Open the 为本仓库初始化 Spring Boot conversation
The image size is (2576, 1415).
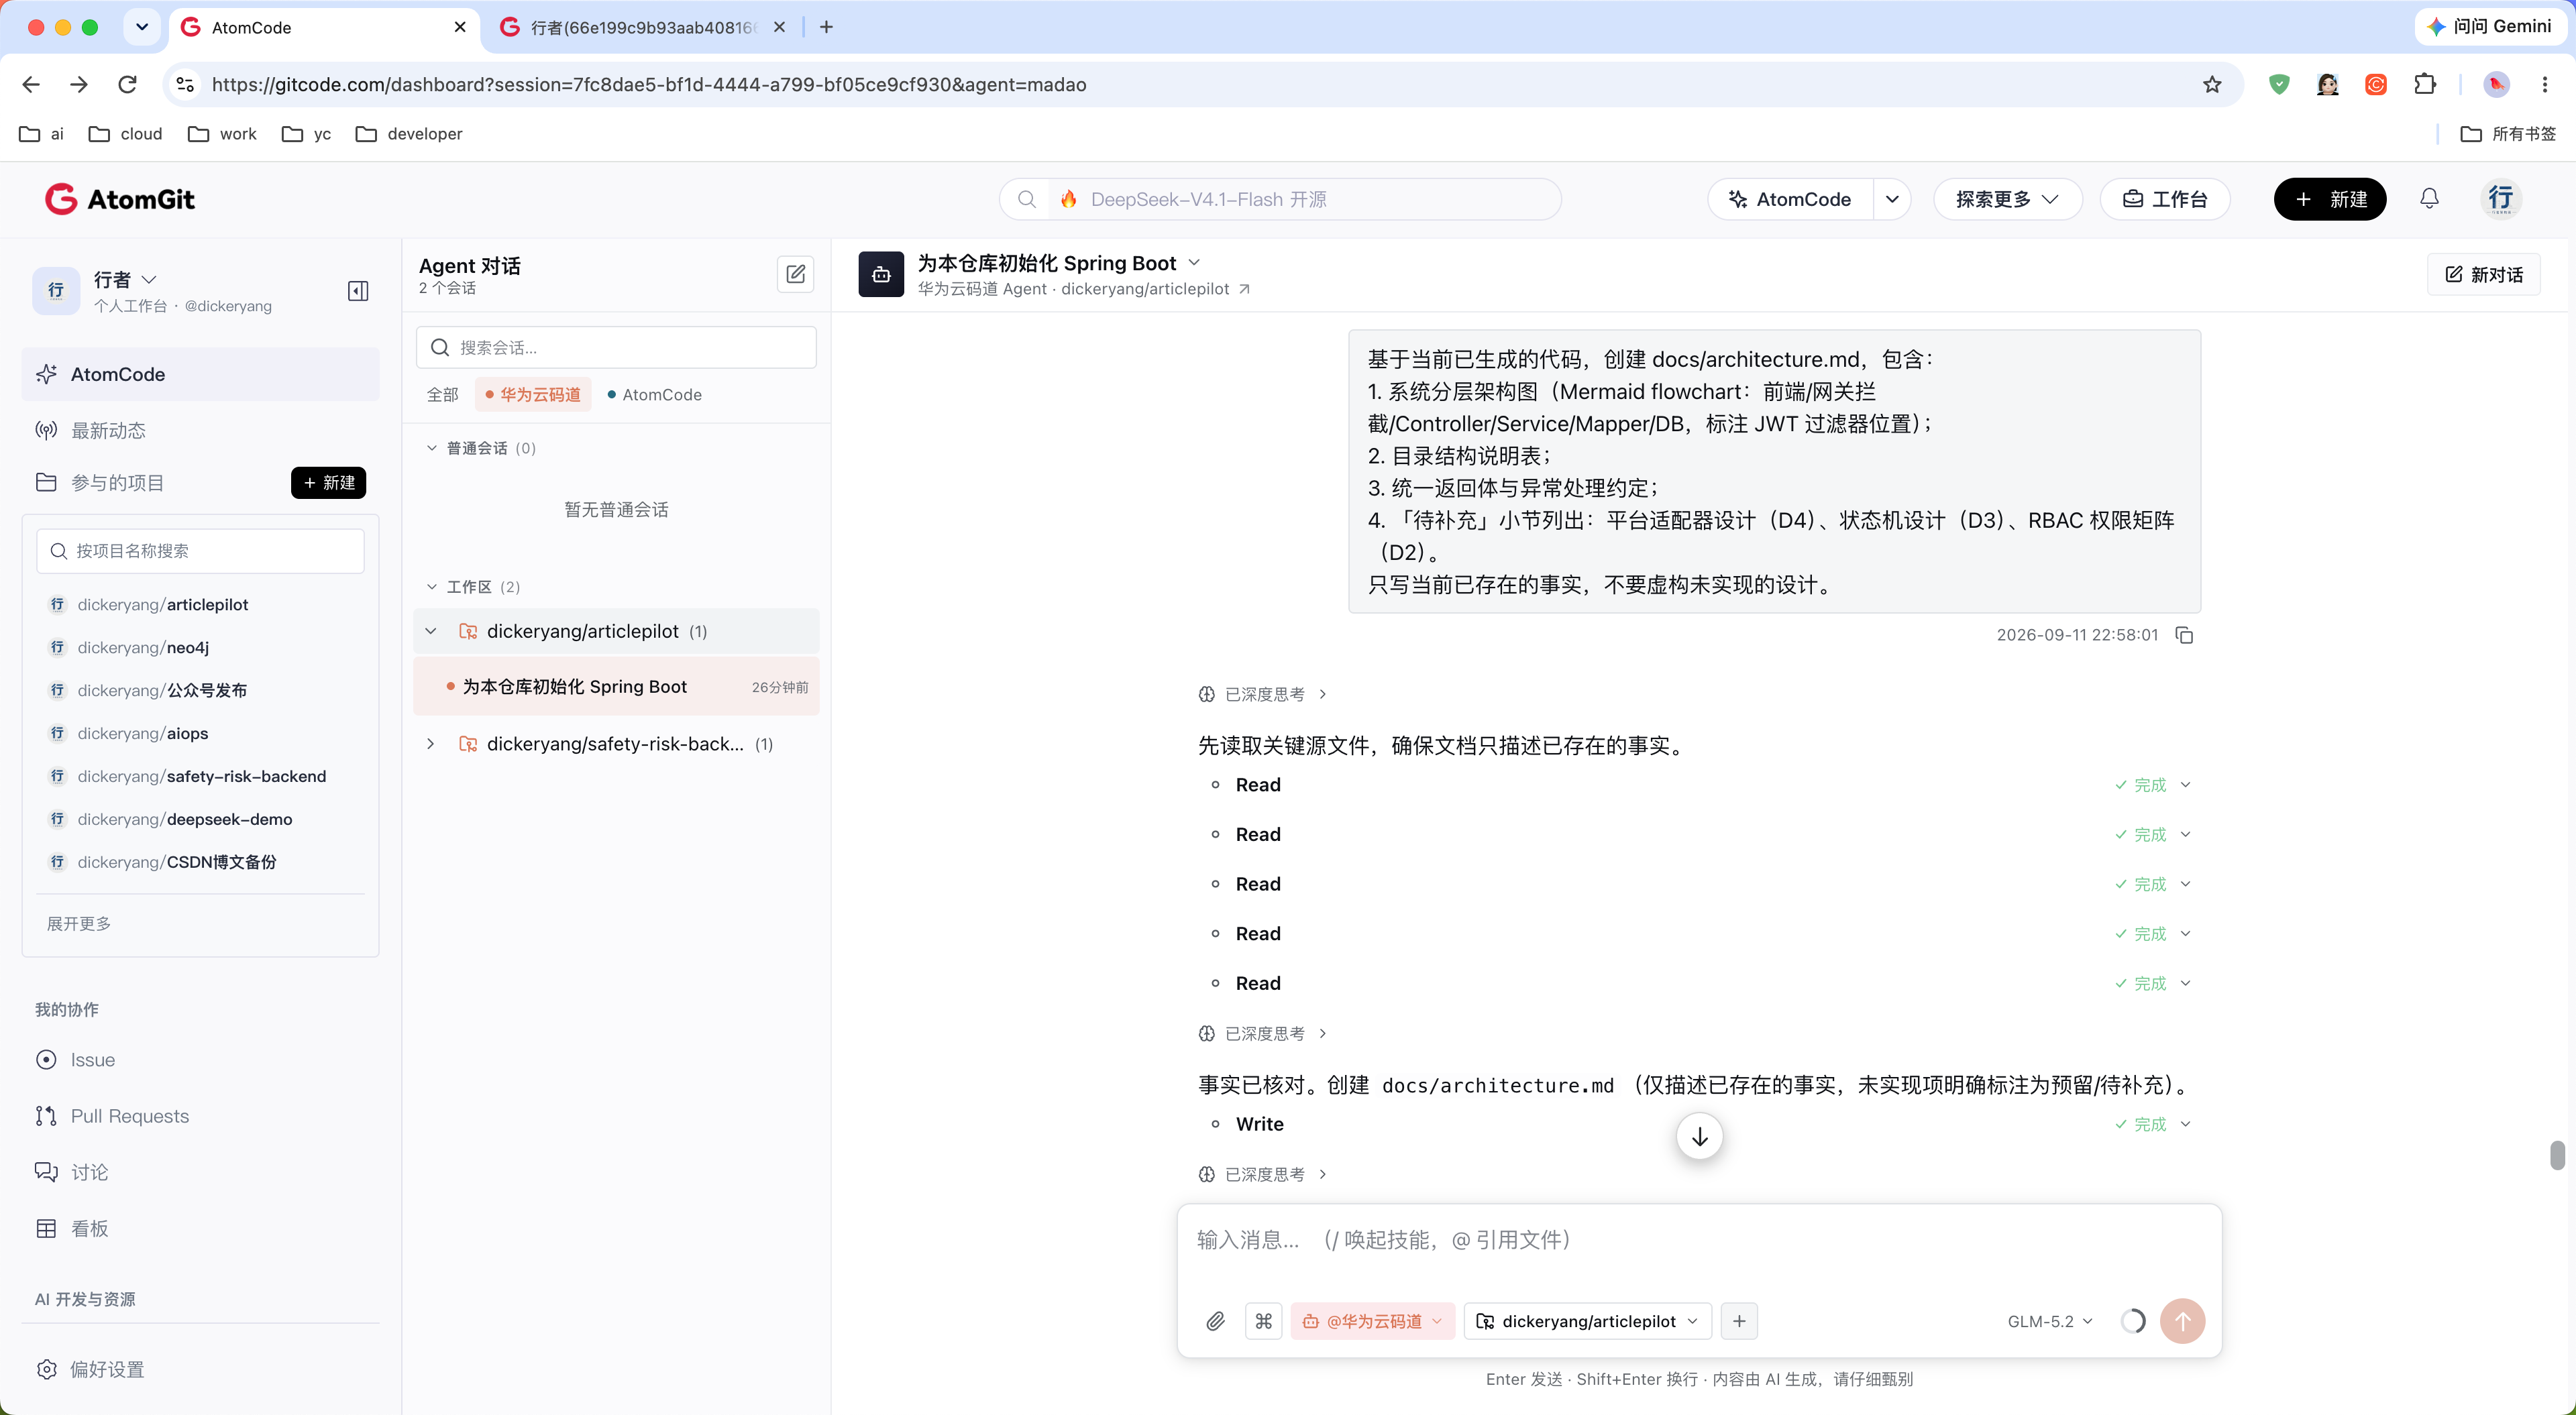pos(616,686)
